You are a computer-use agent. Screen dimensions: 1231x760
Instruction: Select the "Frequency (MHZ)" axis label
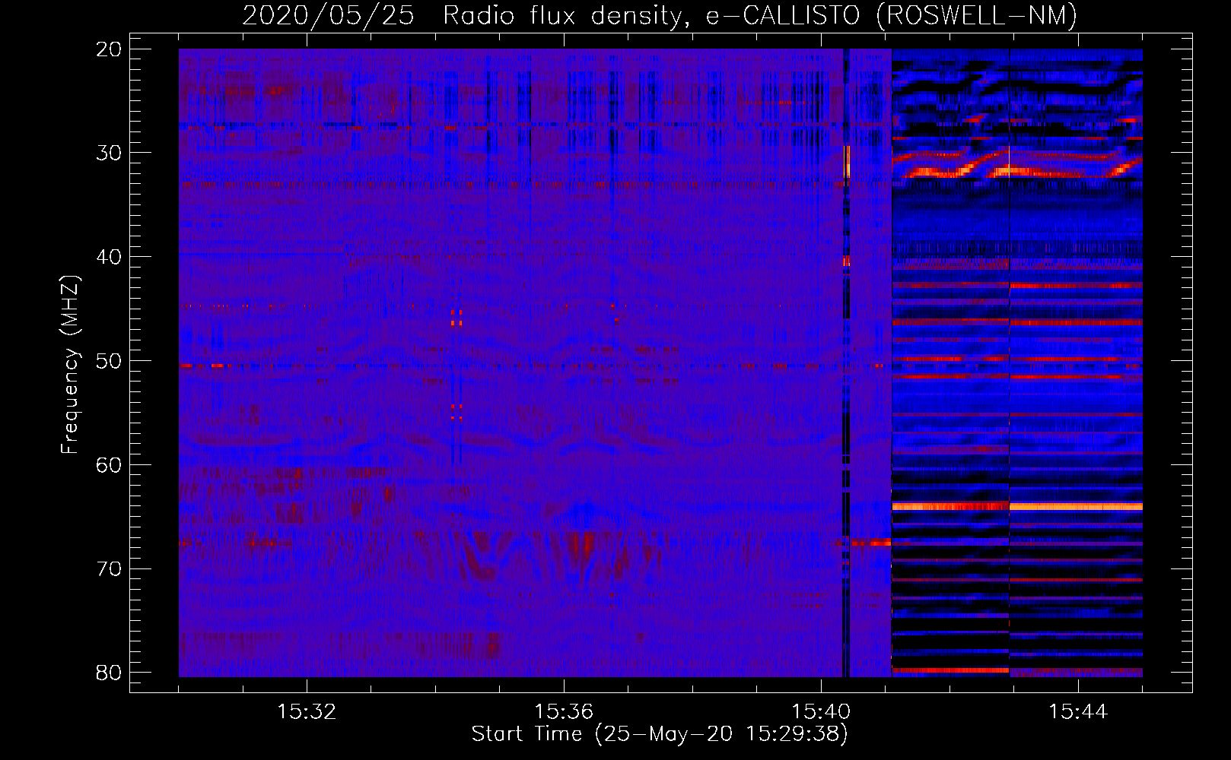70,366
